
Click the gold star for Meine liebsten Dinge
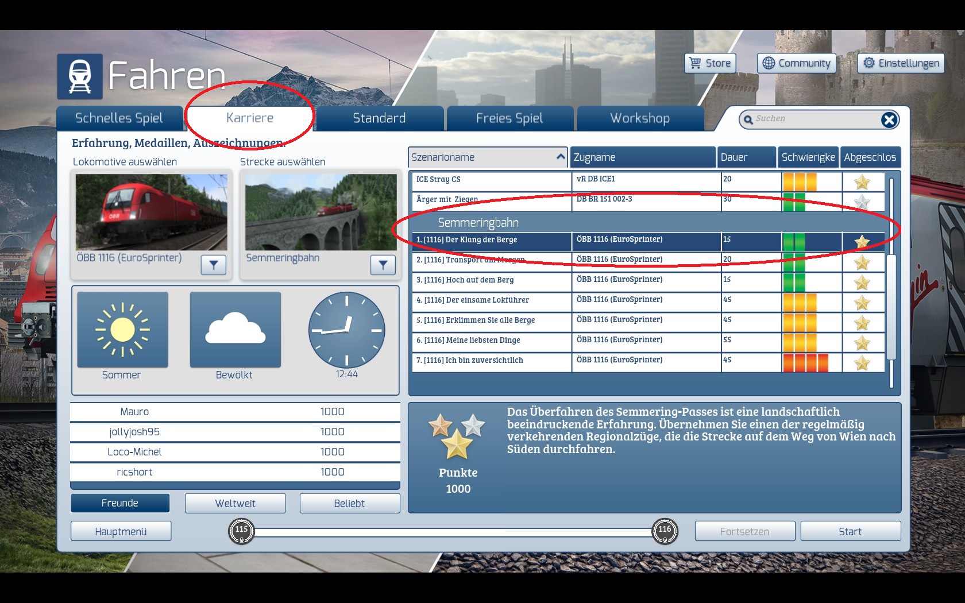[862, 343]
